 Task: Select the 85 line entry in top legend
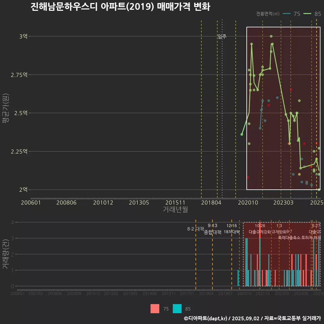[312, 14]
